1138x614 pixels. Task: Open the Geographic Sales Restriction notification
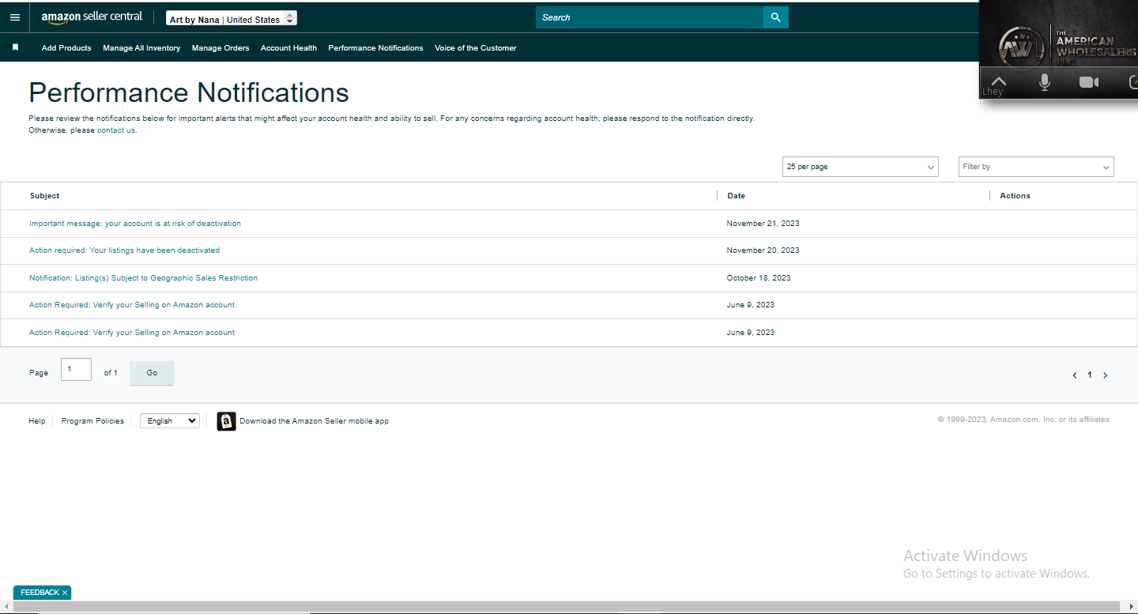(144, 278)
